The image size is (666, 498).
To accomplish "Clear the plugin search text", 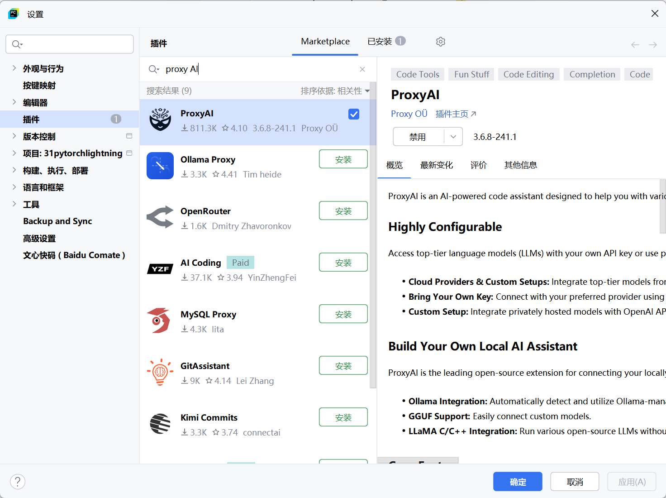I will (362, 69).
